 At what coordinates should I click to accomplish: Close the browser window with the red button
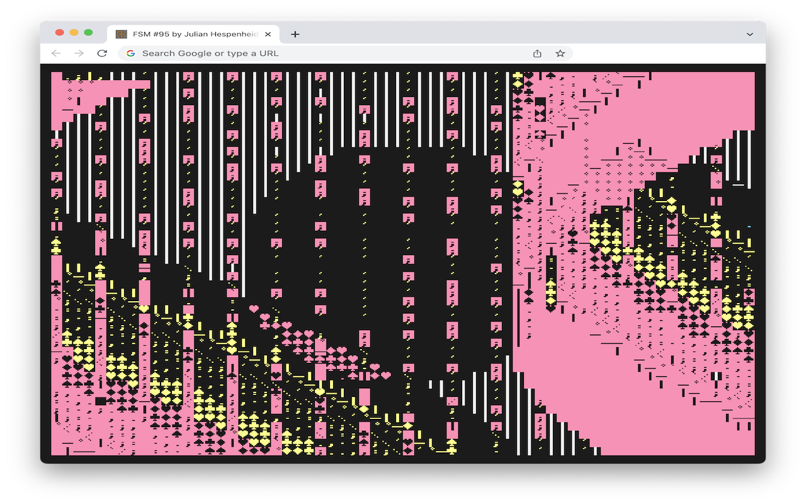click(60, 33)
